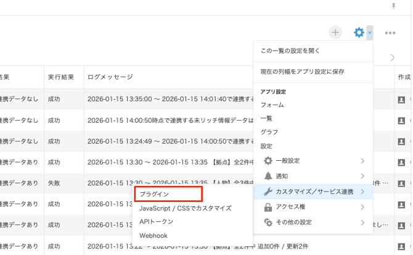Click creator icon in 追加0件 / 更新2件 row
The height and width of the screenshot is (255, 413).
click(401, 246)
